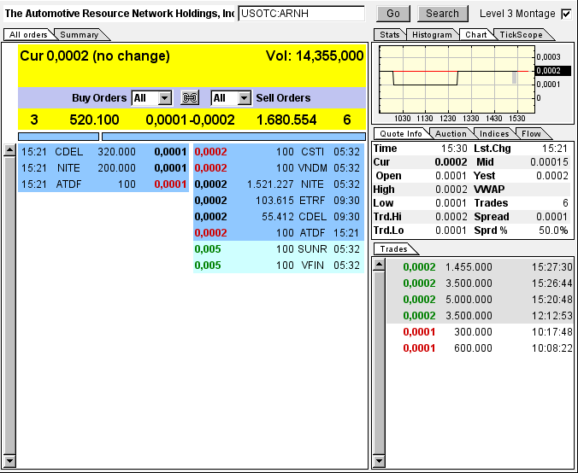The image size is (578, 473).
Task: Click the link icon between Buy and Sell filters
Action: (190, 98)
